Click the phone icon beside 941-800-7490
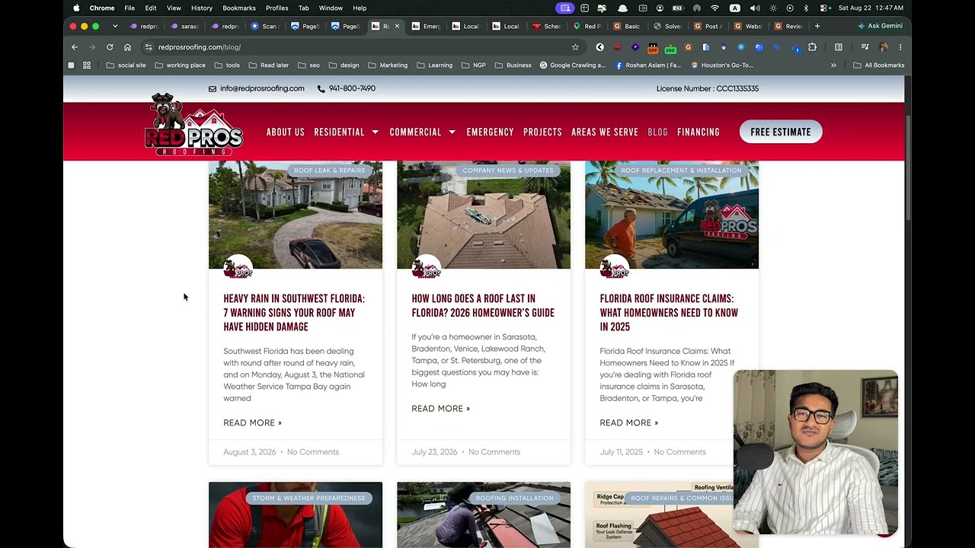The height and width of the screenshot is (548, 975). 321,88
